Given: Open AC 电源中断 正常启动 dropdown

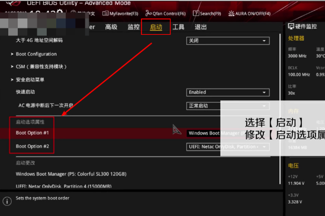Looking at the screenshot, I should (x=228, y=106).
